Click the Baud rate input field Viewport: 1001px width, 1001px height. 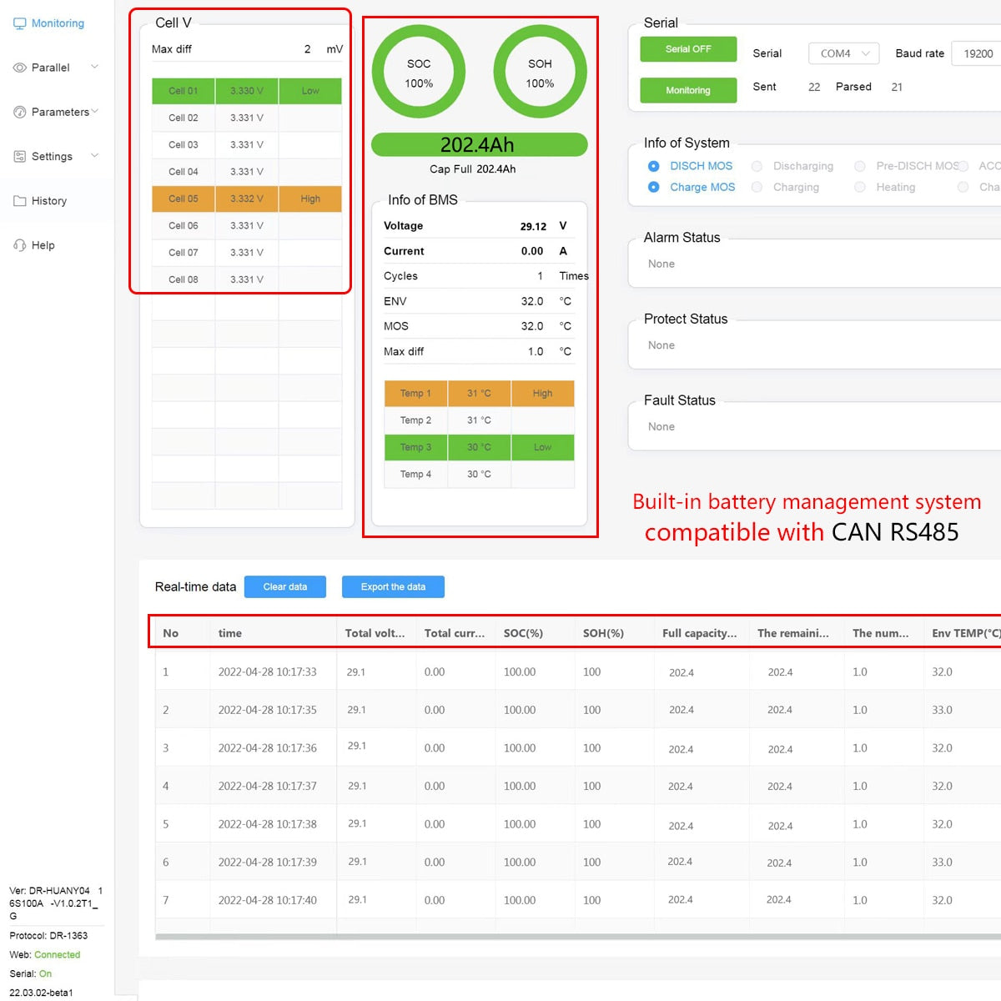click(x=978, y=53)
